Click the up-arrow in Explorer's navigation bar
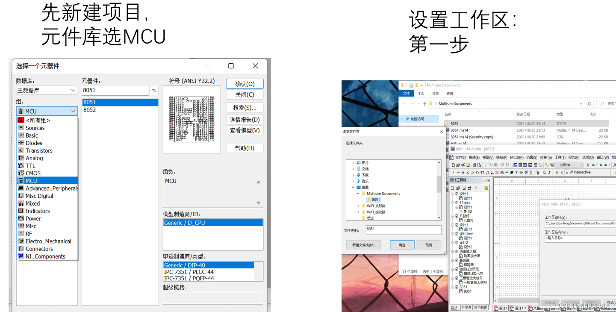 (424, 104)
